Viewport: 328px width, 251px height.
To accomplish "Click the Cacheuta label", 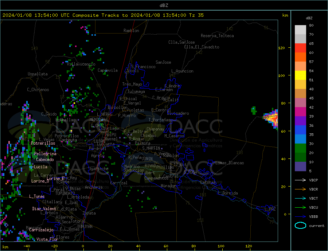I will tap(68, 140).
